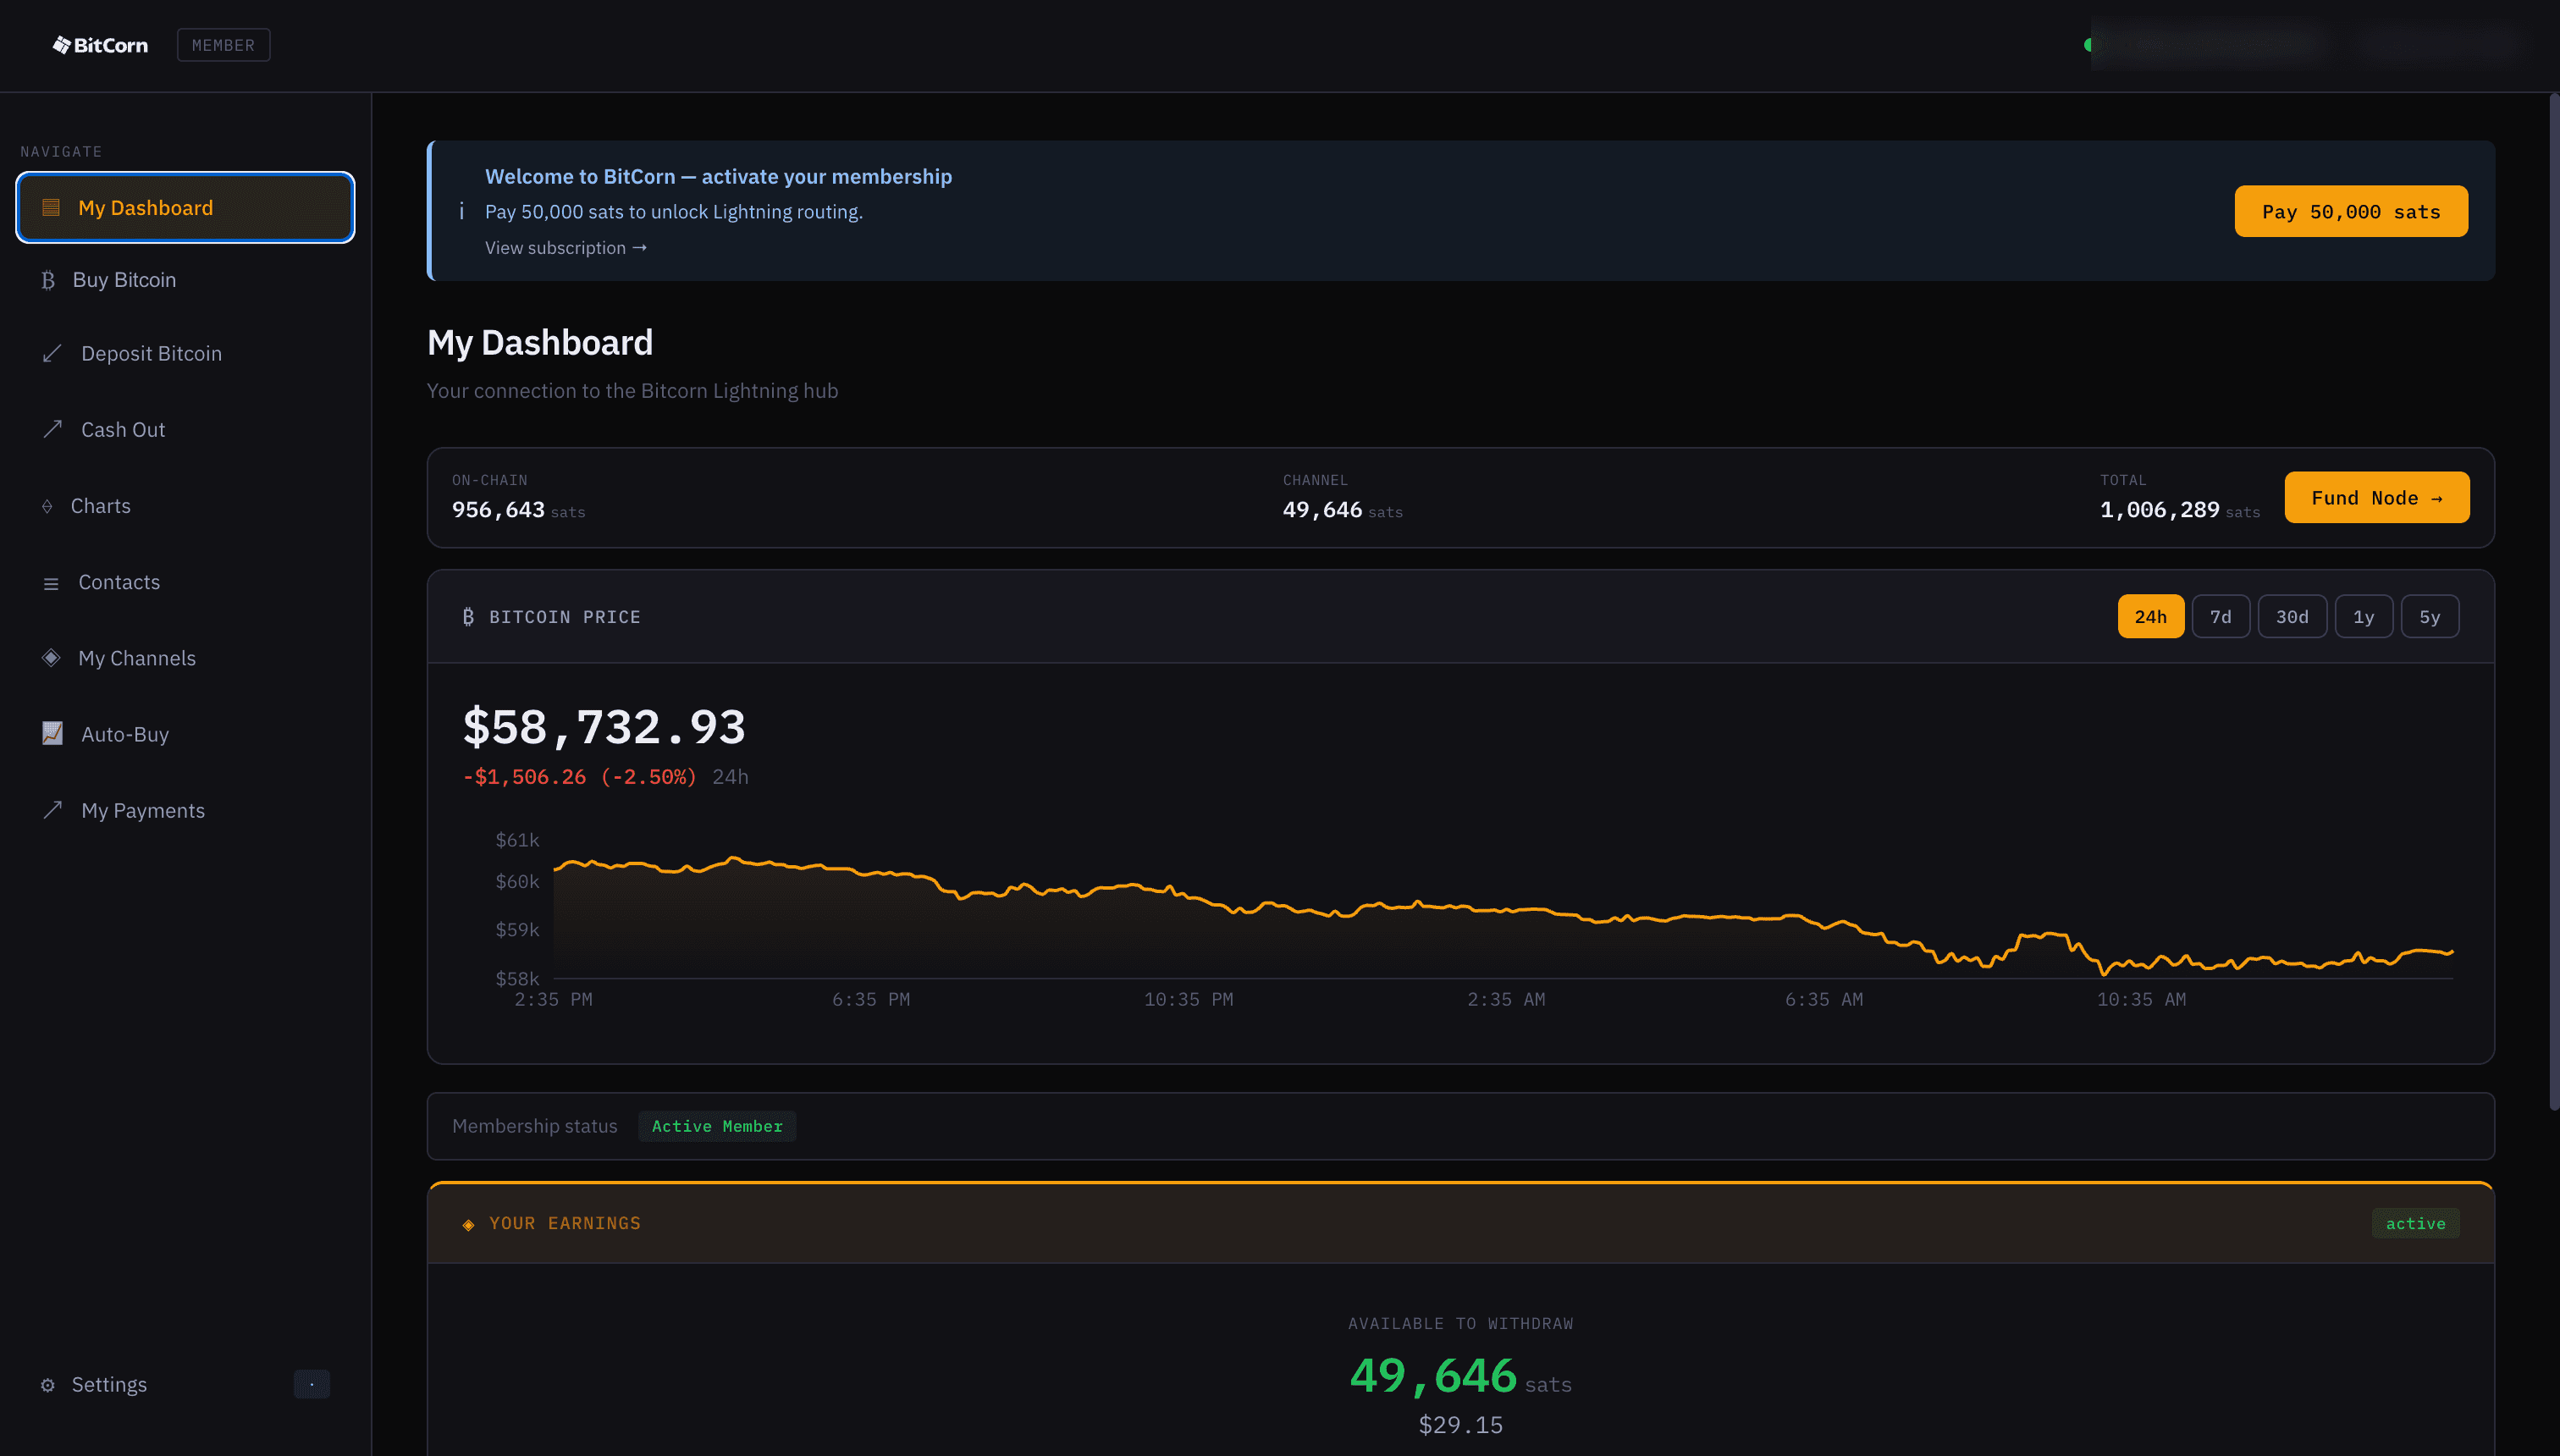Click the $58,732.93 price value
This screenshot has width=2560, height=1456.
click(604, 727)
